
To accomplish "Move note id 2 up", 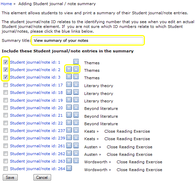I will point(69,69).
